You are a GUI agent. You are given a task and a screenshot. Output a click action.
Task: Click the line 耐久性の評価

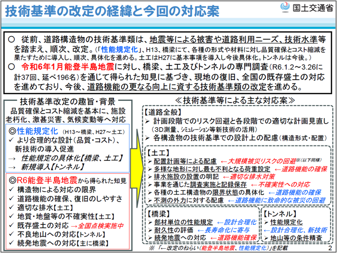click(x=174, y=230)
